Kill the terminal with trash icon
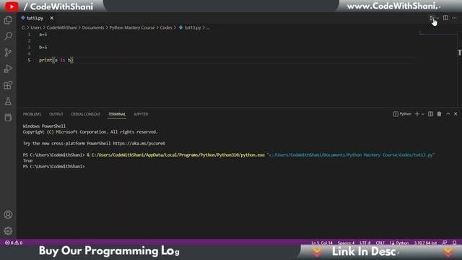This screenshot has width=462, height=260. [x=439, y=114]
